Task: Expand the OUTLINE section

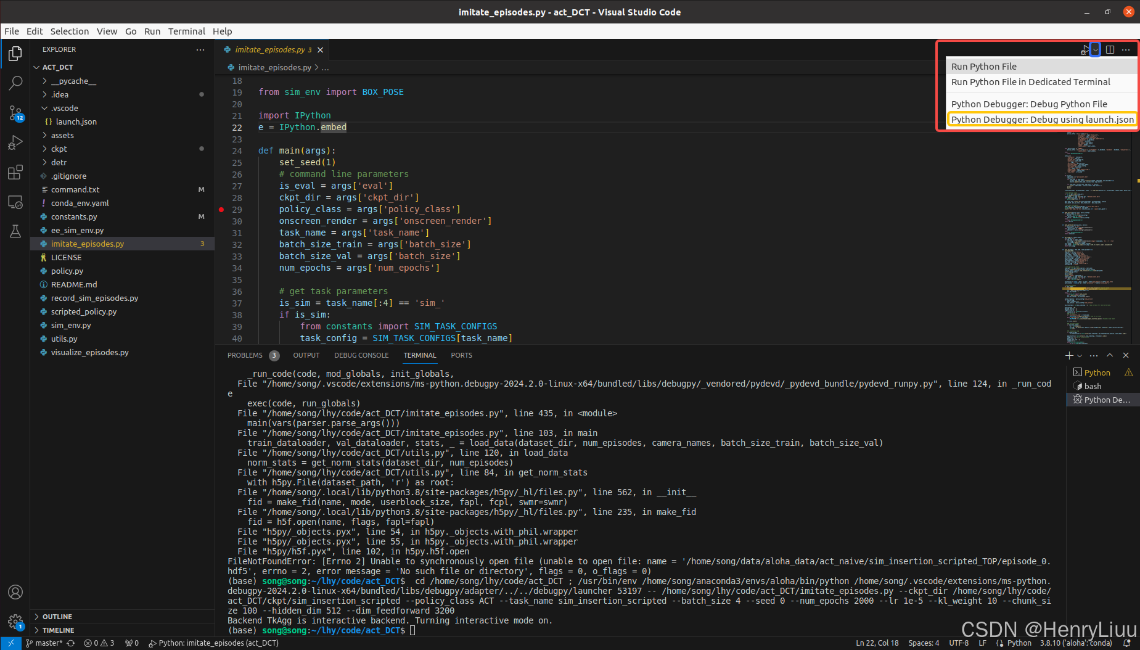Action: point(59,616)
